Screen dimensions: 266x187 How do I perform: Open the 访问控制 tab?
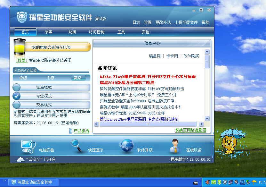click(x=97, y=32)
